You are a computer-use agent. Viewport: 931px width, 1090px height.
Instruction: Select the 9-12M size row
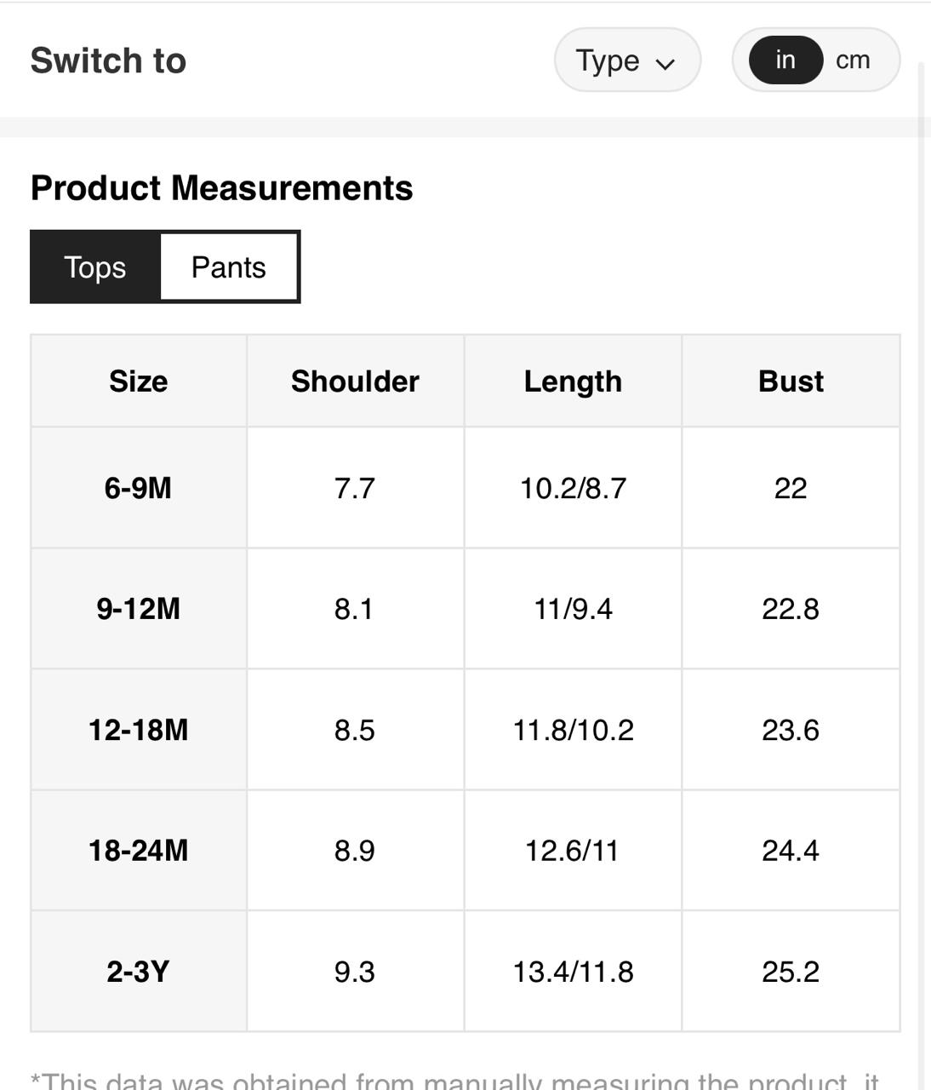pyautogui.click(x=139, y=609)
